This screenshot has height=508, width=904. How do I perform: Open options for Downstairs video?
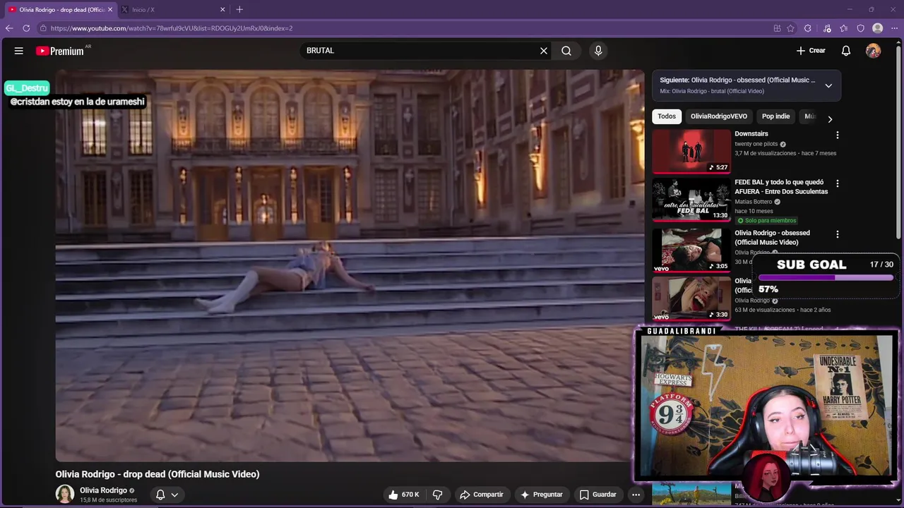(x=838, y=135)
